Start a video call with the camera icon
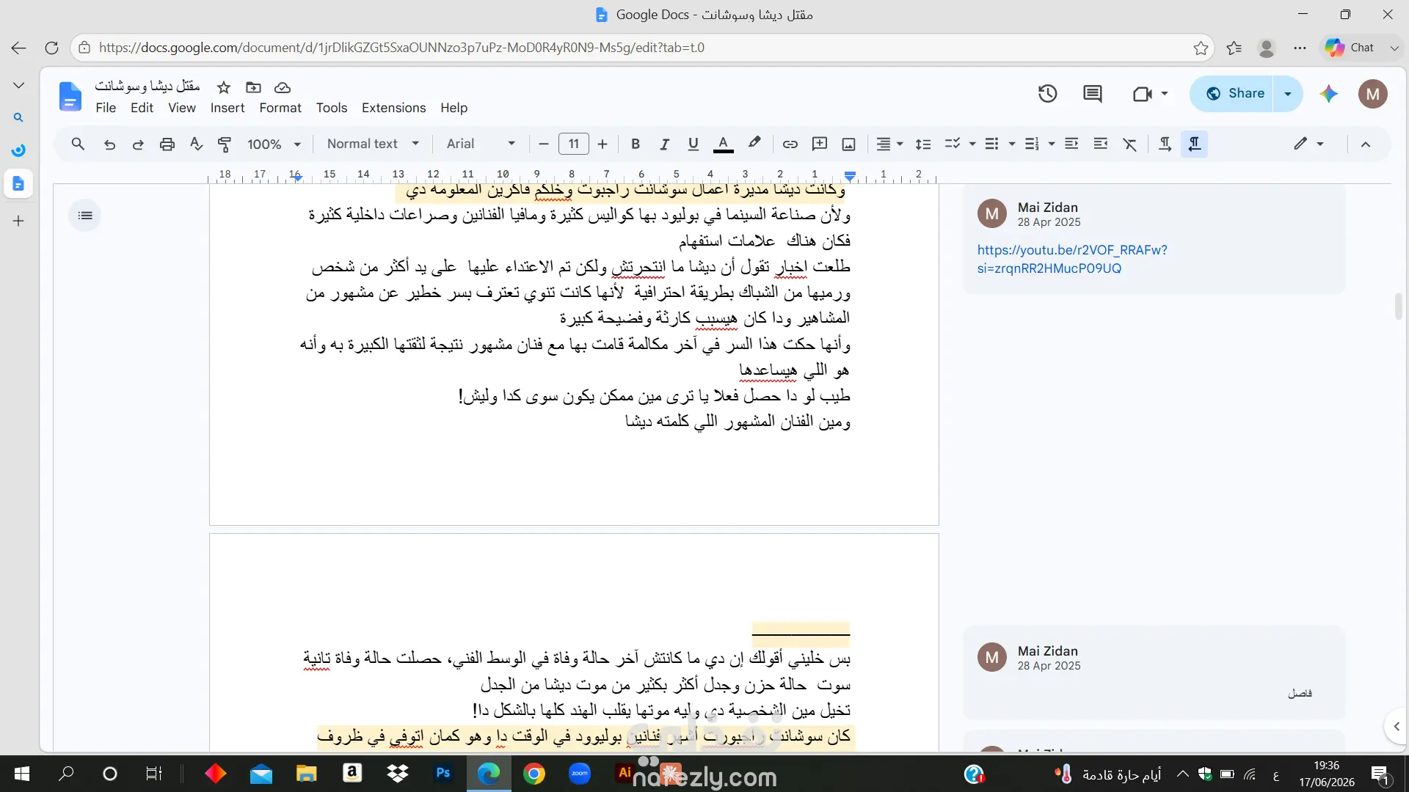 (1142, 94)
